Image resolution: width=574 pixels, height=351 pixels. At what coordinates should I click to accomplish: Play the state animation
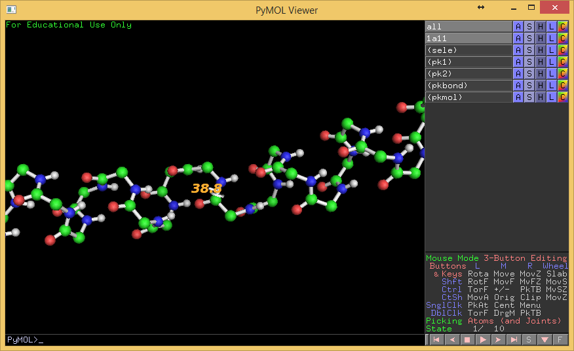pos(483,340)
